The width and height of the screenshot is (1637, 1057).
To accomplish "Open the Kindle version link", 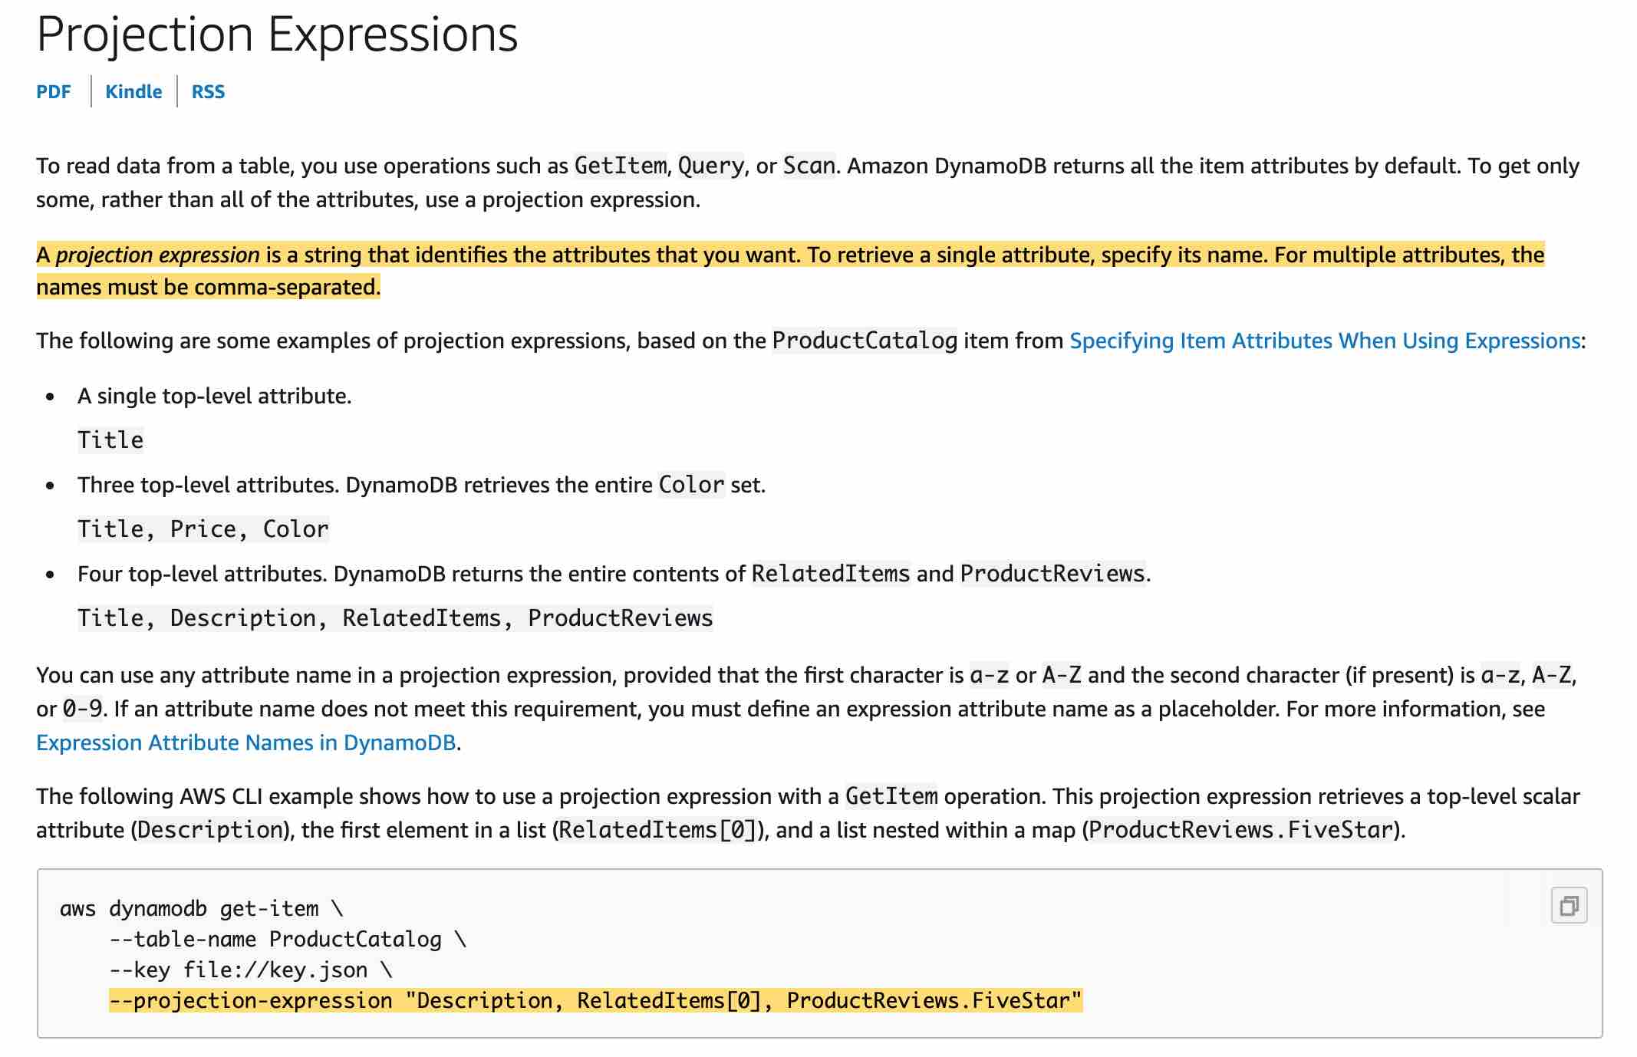I will click(133, 92).
